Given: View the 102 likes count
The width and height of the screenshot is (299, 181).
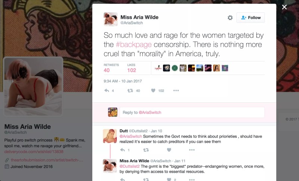Looking at the screenshot, I should coord(132,70).
